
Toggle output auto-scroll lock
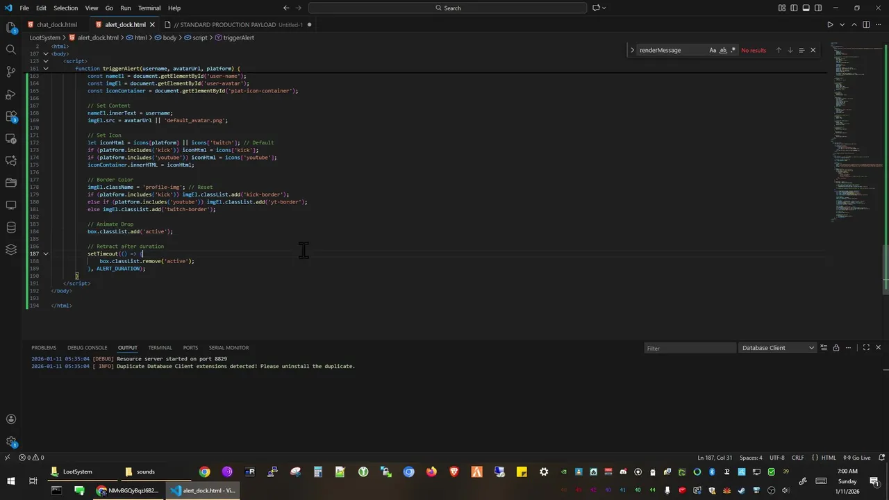pos(836,348)
